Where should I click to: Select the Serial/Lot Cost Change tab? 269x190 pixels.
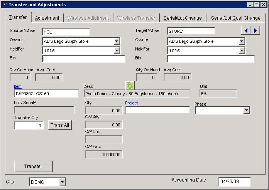(x=235, y=18)
